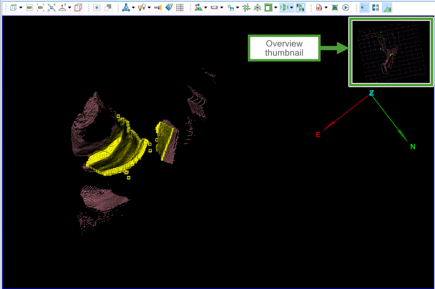Click the orange arrows eye view icon
The width and height of the screenshot is (435, 289).
tap(257, 7)
